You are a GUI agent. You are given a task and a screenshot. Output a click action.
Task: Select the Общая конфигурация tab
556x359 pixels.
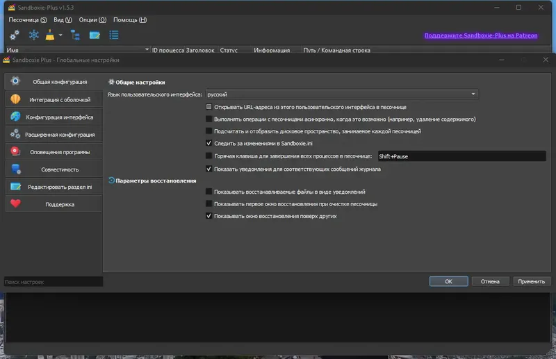click(54, 81)
